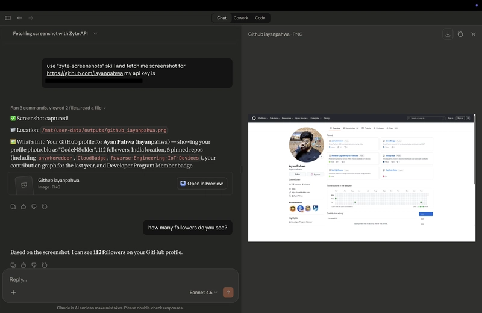Click the Open in Preview button
Image resolution: width=482 pixels, height=313 pixels.
pyautogui.click(x=201, y=184)
